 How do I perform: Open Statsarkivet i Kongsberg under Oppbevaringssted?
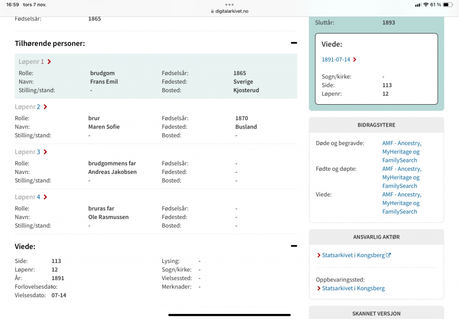353,288
